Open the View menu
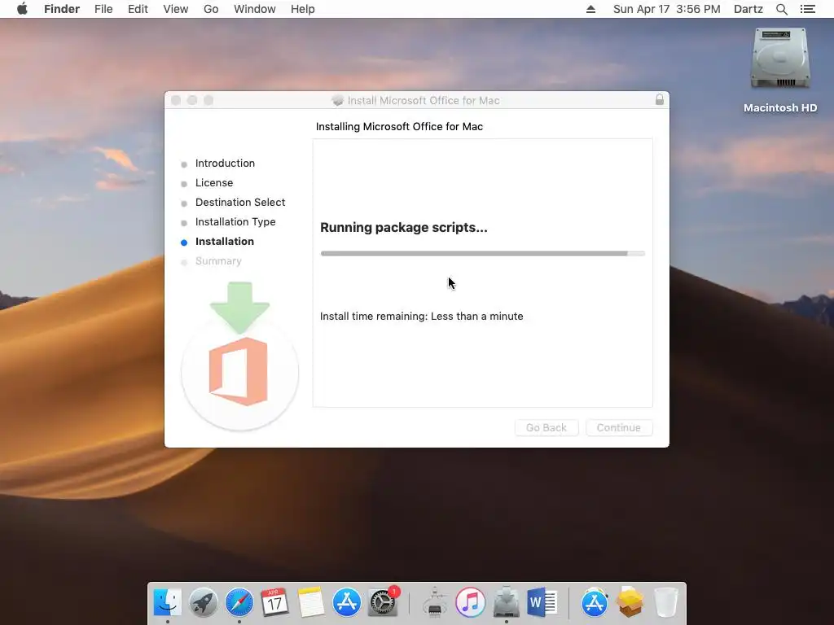Viewport: 834px width, 625px height. (176, 9)
